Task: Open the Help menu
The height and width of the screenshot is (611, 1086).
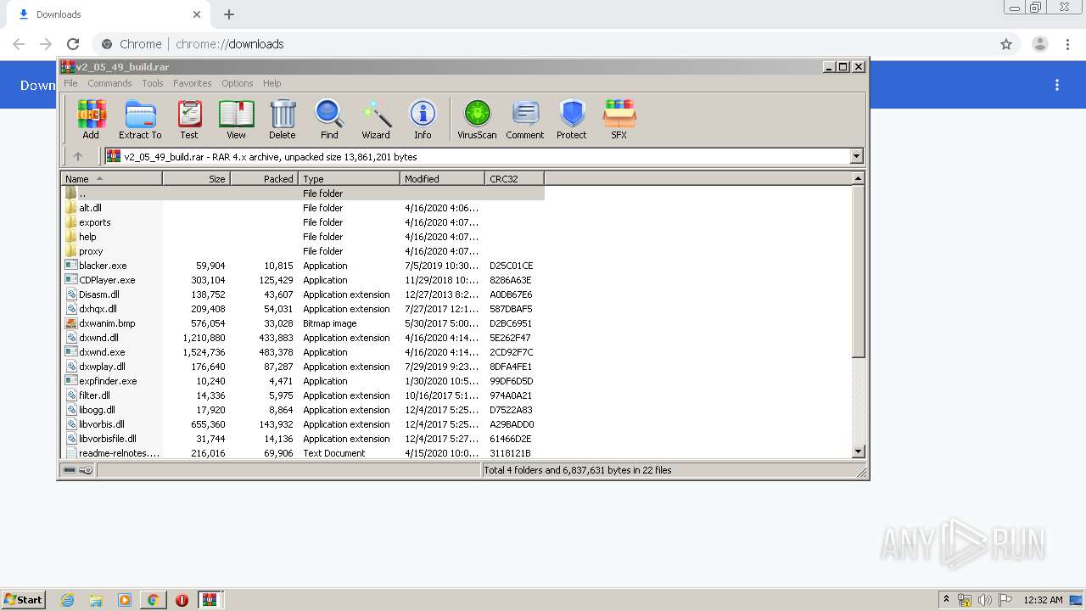Action: [x=272, y=83]
